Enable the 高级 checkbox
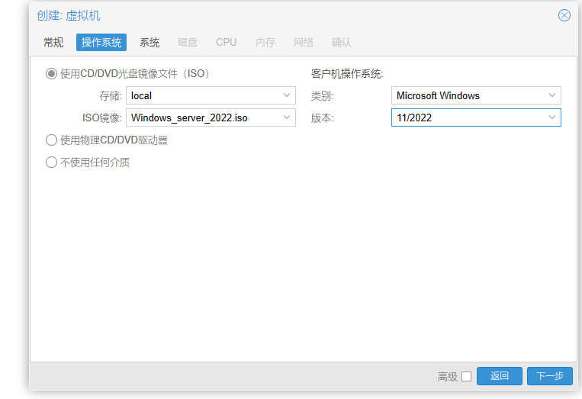 (x=467, y=376)
